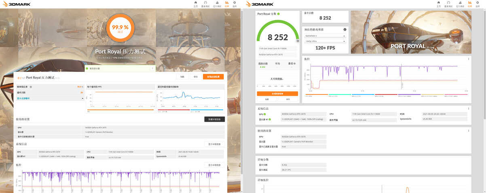This screenshot has height=193, width=486.
Task: Open Stress Tests tab in right 3DMark window
Action: pos(460,4)
